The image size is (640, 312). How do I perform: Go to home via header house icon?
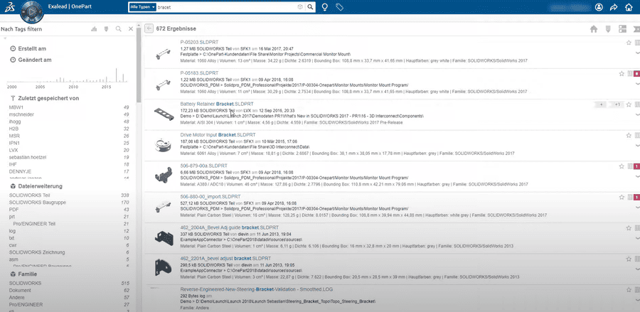coord(629,7)
